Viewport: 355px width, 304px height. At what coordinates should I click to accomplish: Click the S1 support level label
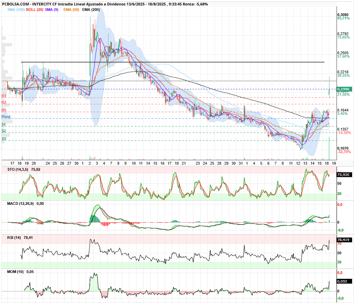click(4, 125)
